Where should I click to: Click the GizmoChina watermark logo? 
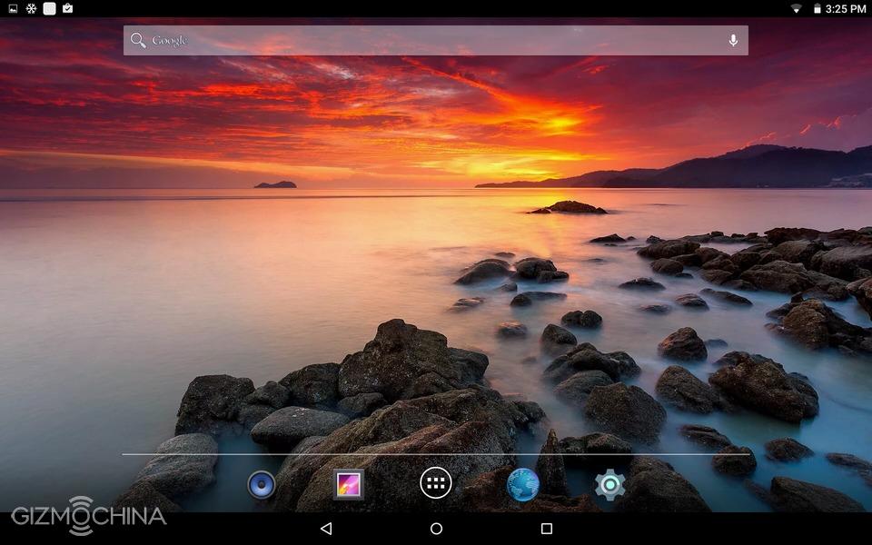point(88,516)
